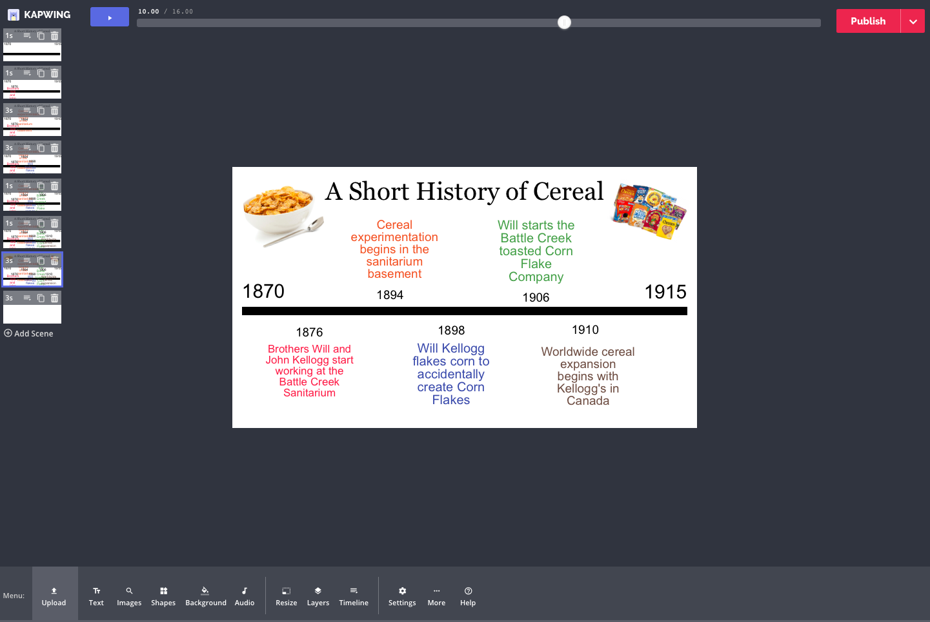The width and height of the screenshot is (930, 622).
Task: Click Add Scene below the thumbnails
Action: 29,333
